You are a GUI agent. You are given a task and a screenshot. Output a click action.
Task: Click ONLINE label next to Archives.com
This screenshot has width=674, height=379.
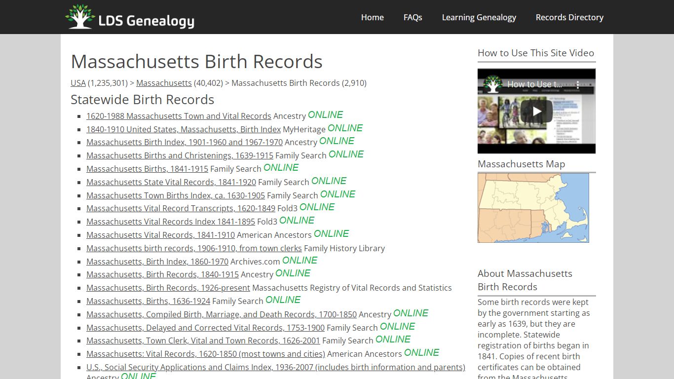pos(300,260)
